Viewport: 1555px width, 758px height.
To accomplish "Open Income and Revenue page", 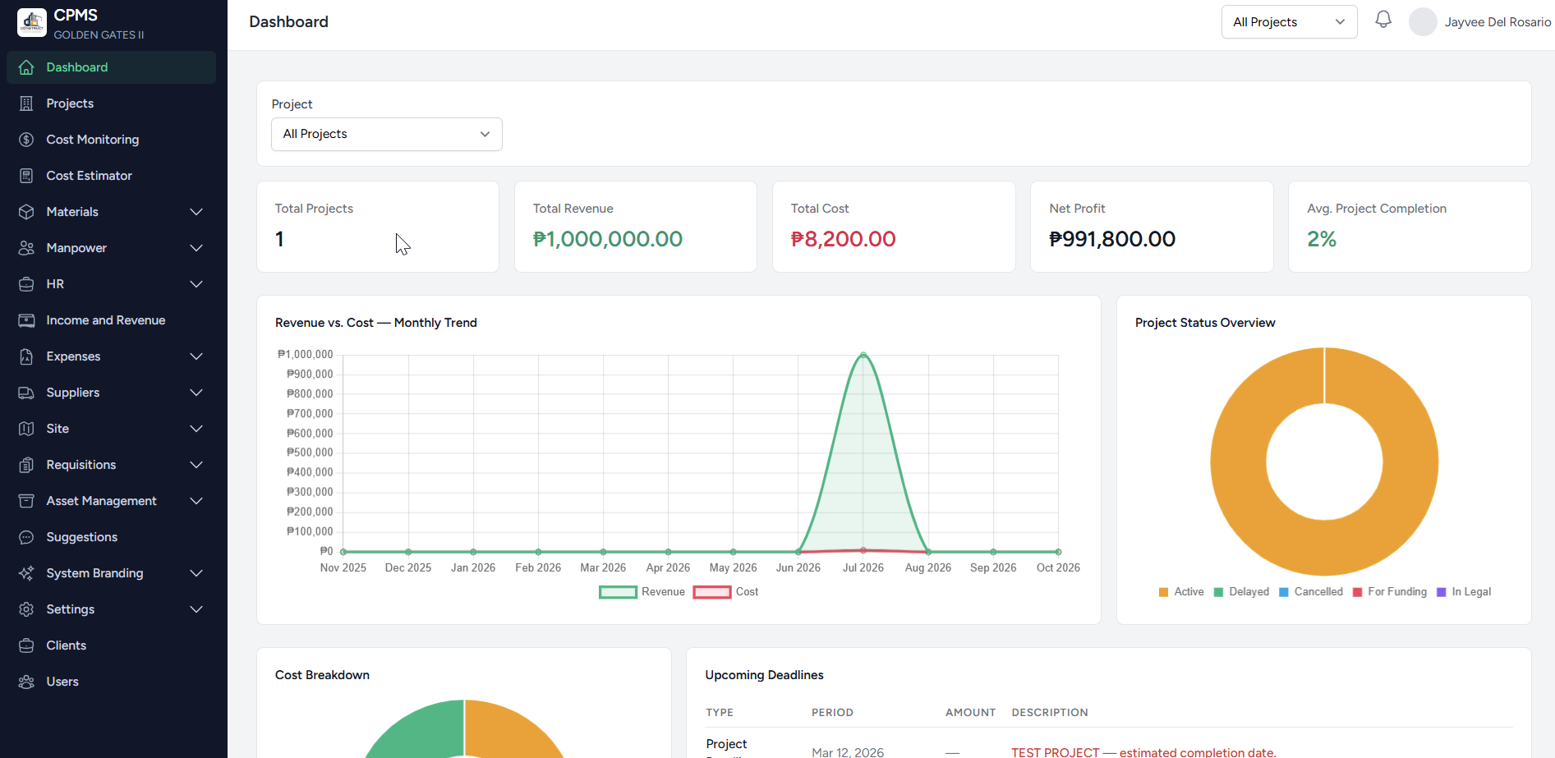I will 111,320.
